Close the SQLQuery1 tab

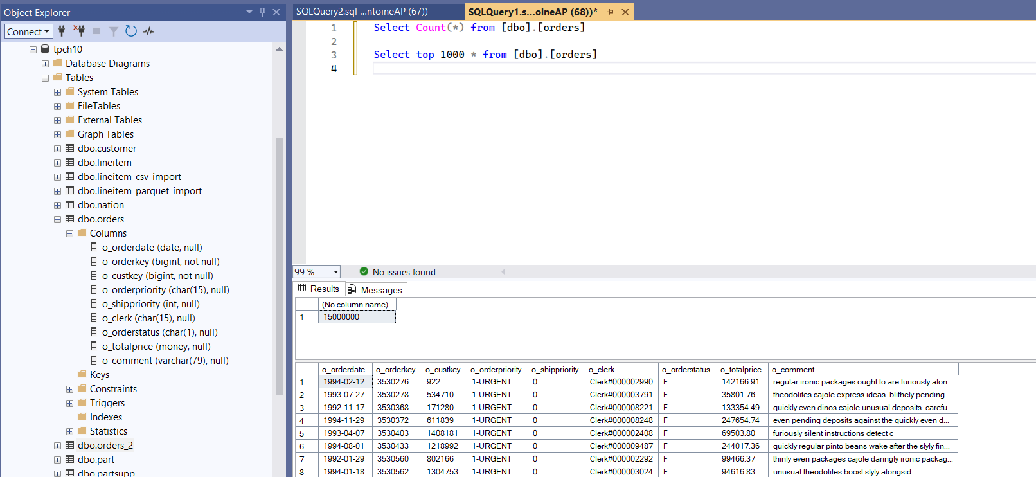pos(625,12)
